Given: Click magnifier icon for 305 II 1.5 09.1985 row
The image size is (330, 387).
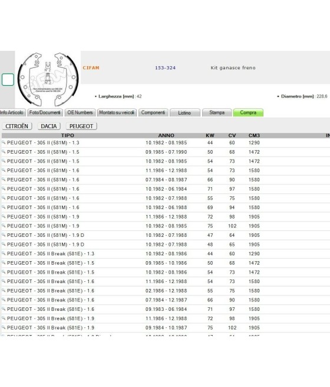Looking at the screenshot, I should click(4, 152).
